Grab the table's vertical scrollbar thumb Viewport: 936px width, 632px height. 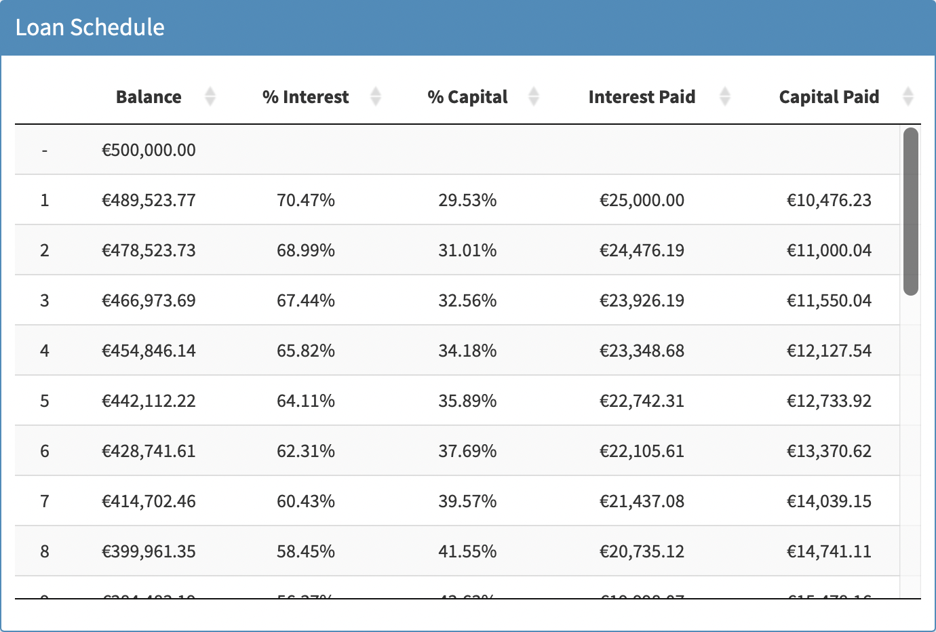pyautogui.click(x=911, y=211)
